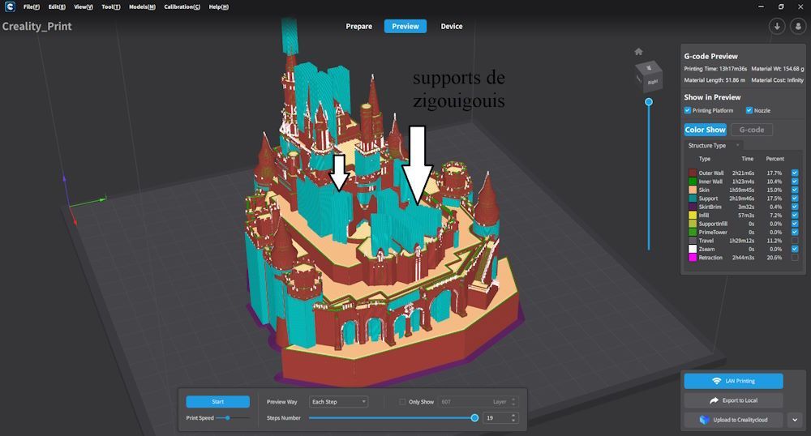Open the Help menu
Image resolution: width=811 pixels, height=436 pixels.
[219, 6]
